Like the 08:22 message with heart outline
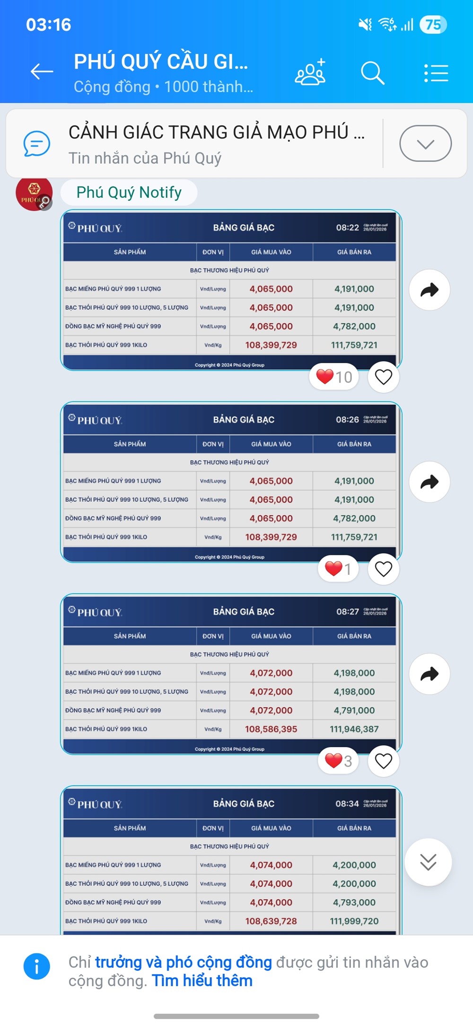The image size is (473, 1026). tap(383, 377)
